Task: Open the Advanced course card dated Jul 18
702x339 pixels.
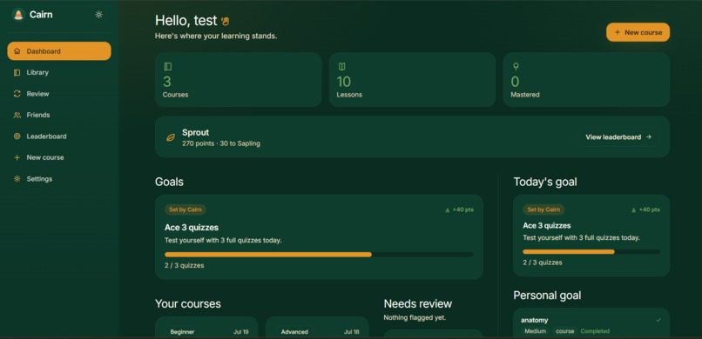Action: coord(317,328)
